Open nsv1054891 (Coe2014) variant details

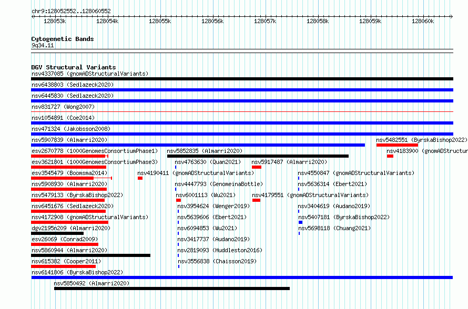(63, 118)
